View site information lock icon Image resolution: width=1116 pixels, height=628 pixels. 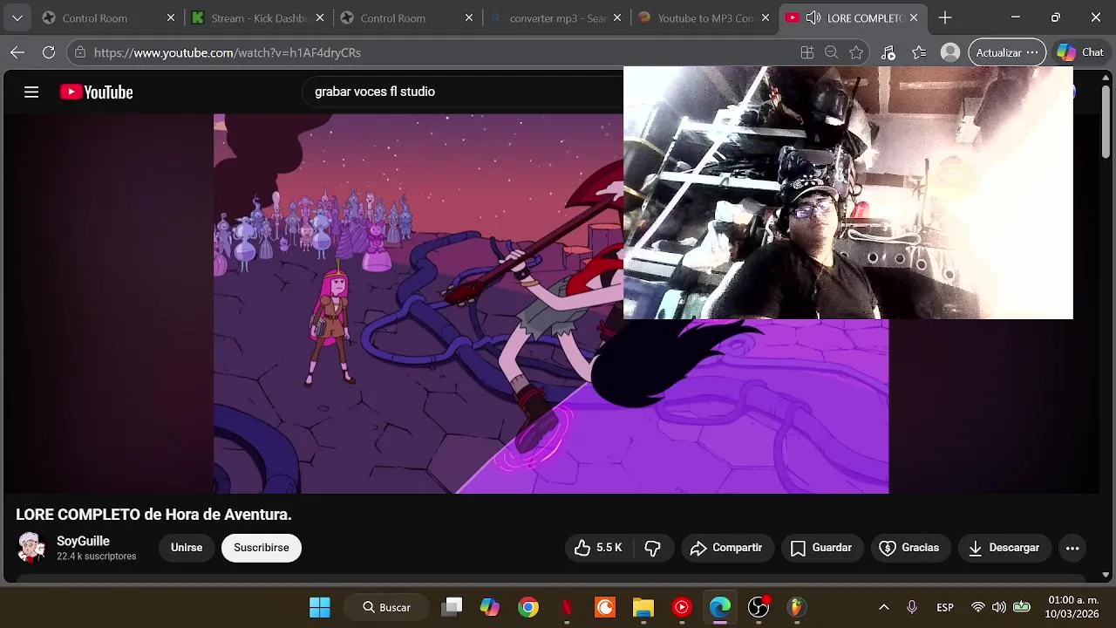click(x=80, y=52)
